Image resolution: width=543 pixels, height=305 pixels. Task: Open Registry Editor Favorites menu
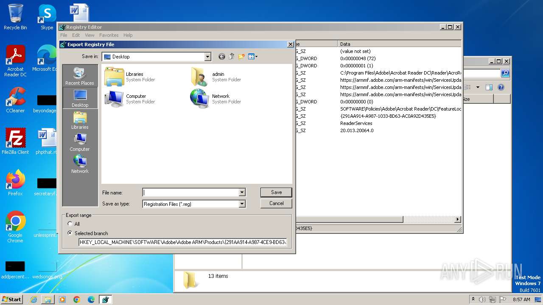[x=109, y=35]
